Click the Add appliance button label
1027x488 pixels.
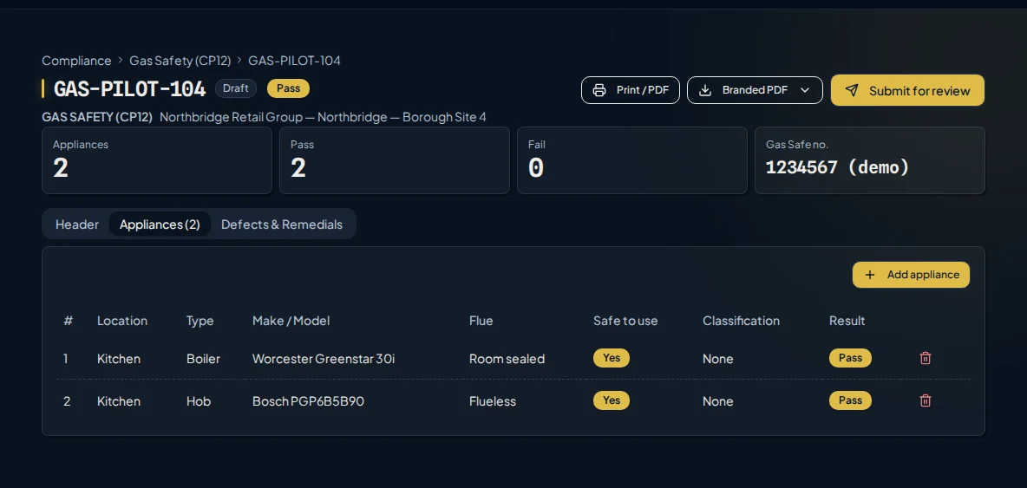[923, 275]
